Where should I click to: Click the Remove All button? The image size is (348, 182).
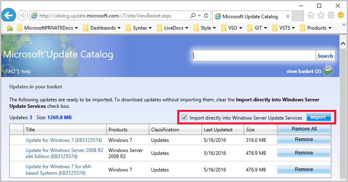pos(304,129)
